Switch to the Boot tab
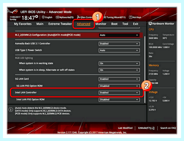The width and height of the screenshot is (184, 141). (x=114, y=24)
